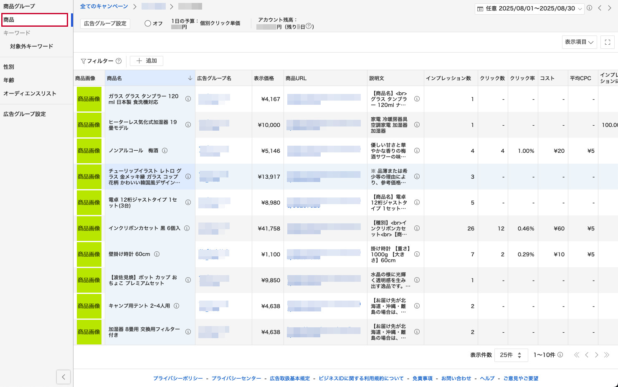Viewport: 618px width, 387px height.
Task: Click the 追加 add filter button
Action: pos(147,61)
